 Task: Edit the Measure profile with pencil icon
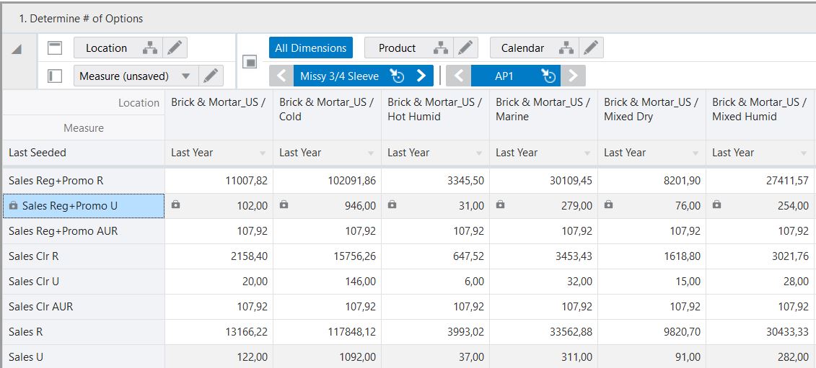211,76
